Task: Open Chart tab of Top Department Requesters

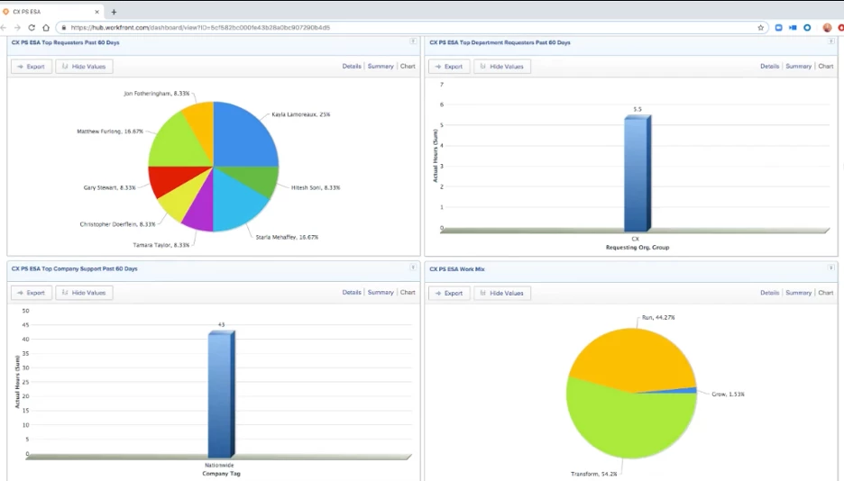Action: tap(826, 66)
